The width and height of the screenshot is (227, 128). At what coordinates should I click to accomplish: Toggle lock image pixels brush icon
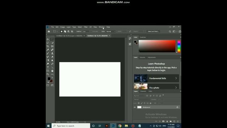point(142,103)
